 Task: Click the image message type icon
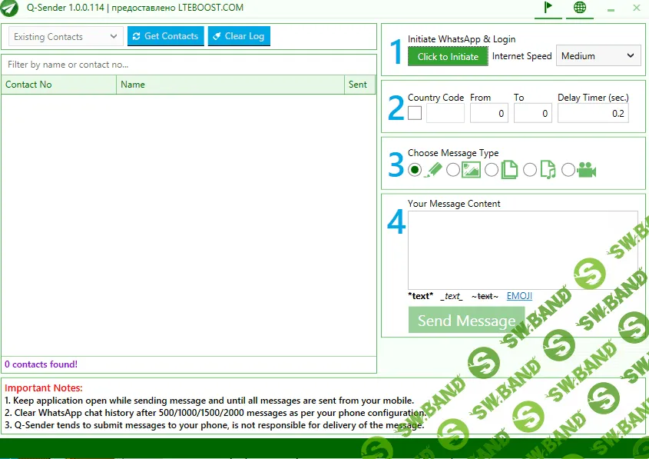pyautogui.click(x=471, y=170)
